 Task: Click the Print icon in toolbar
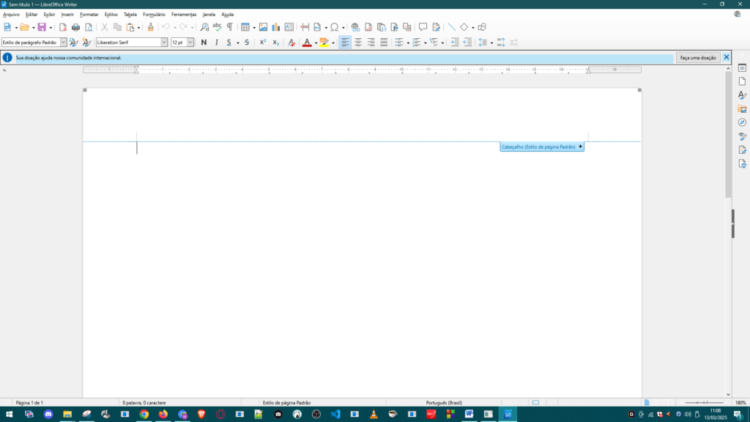pyautogui.click(x=75, y=27)
